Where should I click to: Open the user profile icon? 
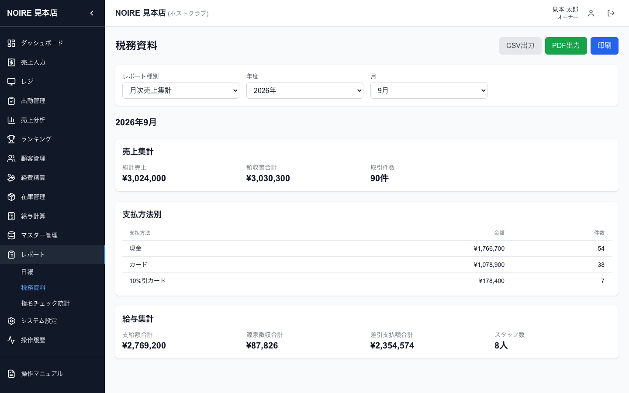pyautogui.click(x=591, y=13)
